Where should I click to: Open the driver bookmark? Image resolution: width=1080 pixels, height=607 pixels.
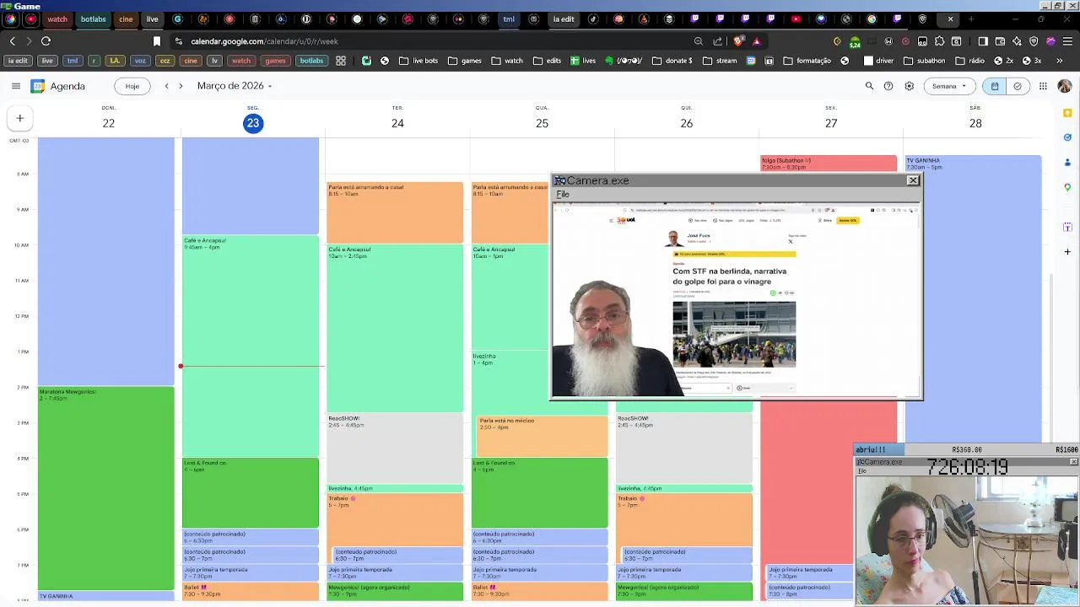point(878,61)
